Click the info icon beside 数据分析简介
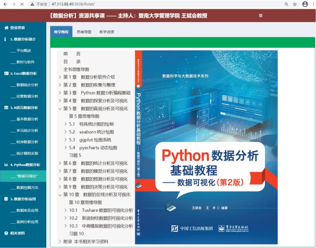This screenshot has height=248, width=316. 5,39
